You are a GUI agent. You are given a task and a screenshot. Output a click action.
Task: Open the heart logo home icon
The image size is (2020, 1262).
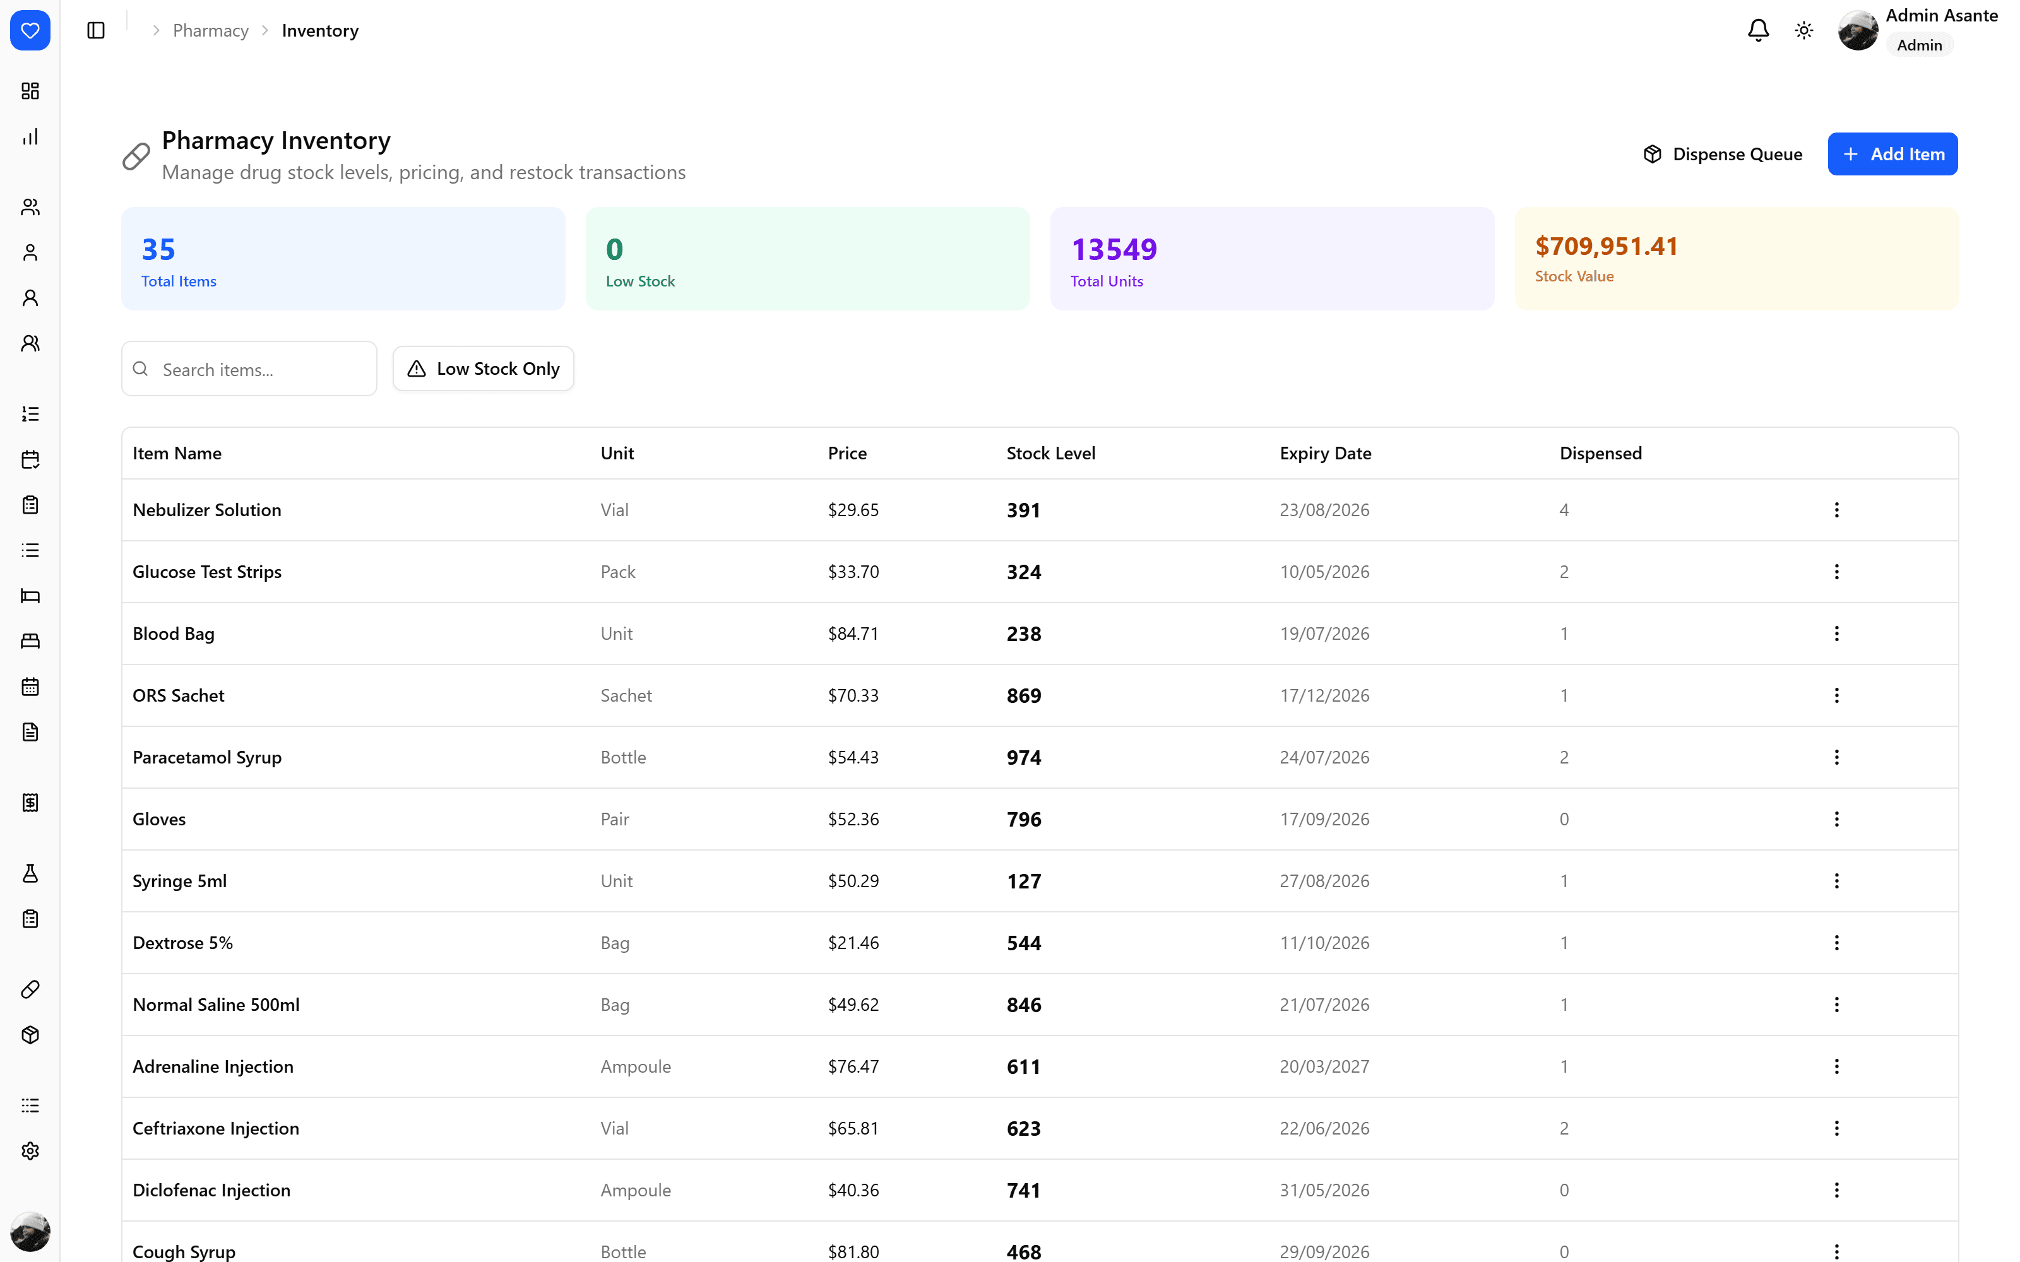coord(30,31)
